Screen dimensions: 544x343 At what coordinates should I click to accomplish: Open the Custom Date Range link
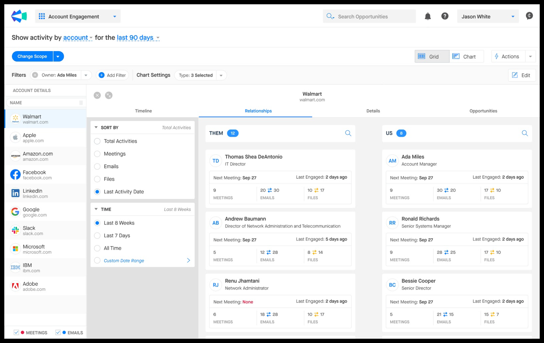(x=124, y=260)
